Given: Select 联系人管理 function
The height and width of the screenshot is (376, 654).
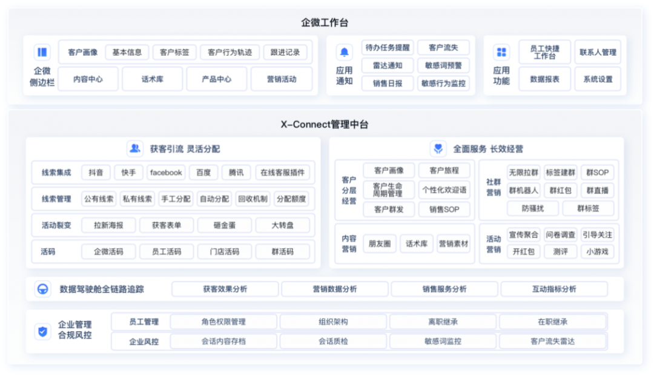Looking at the screenshot, I should (598, 52).
